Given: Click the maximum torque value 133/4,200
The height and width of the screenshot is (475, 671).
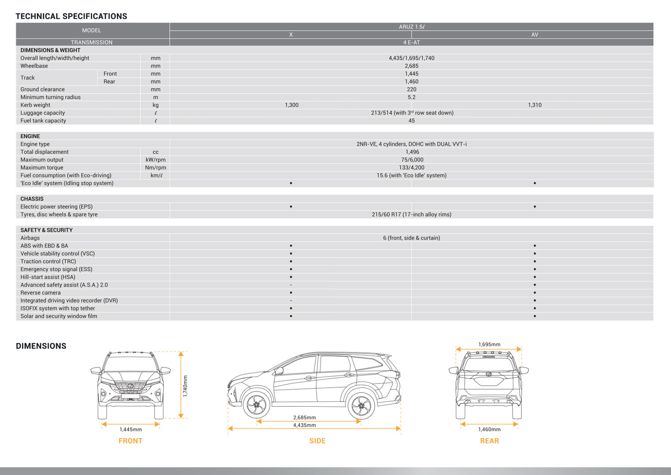Looking at the screenshot, I should coord(411,168).
